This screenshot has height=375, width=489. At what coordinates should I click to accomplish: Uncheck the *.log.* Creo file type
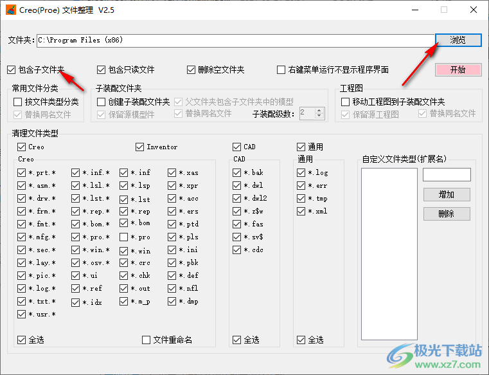(x=21, y=289)
